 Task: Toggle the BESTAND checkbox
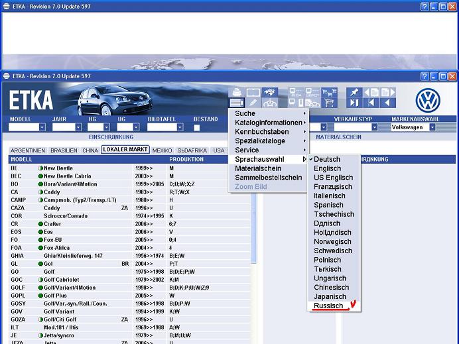click(197, 127)
